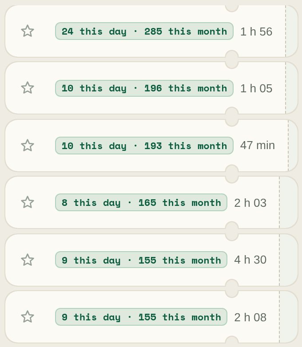The height and width of the screenshot is (347, 302).
Task: Select the badge beside the 4 h 30 duration
Action: pyautogui.click(x=141, y=260)
